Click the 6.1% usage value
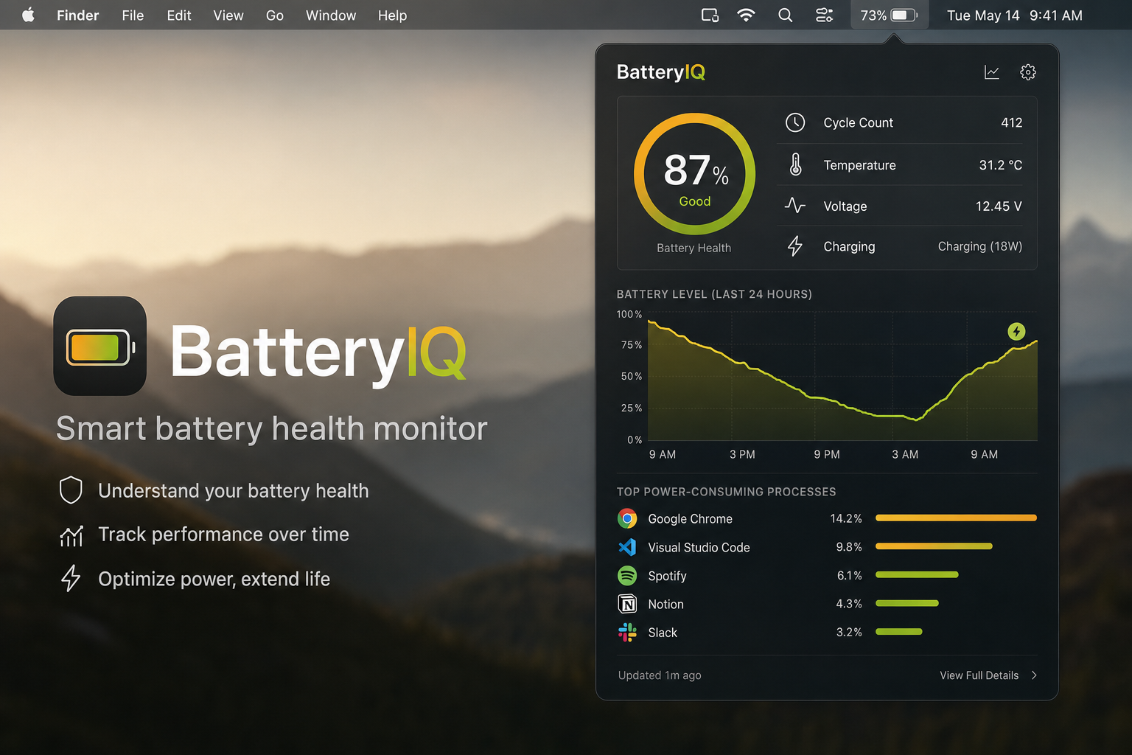The height and width of the screenshot is (755, 1132). (850, 575)
